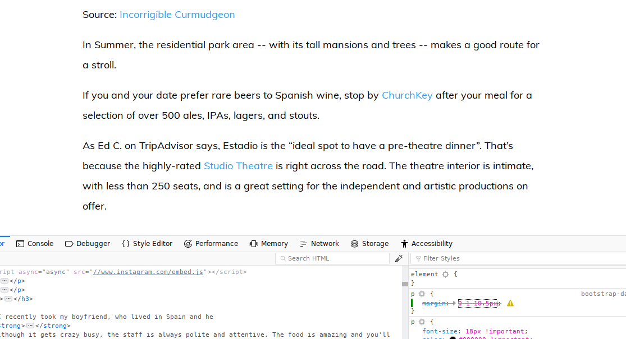The width and height of the screenshot is (626, 339).
Task: Open the Console tab
Action: pyautogui.click(x=35, y=244)
